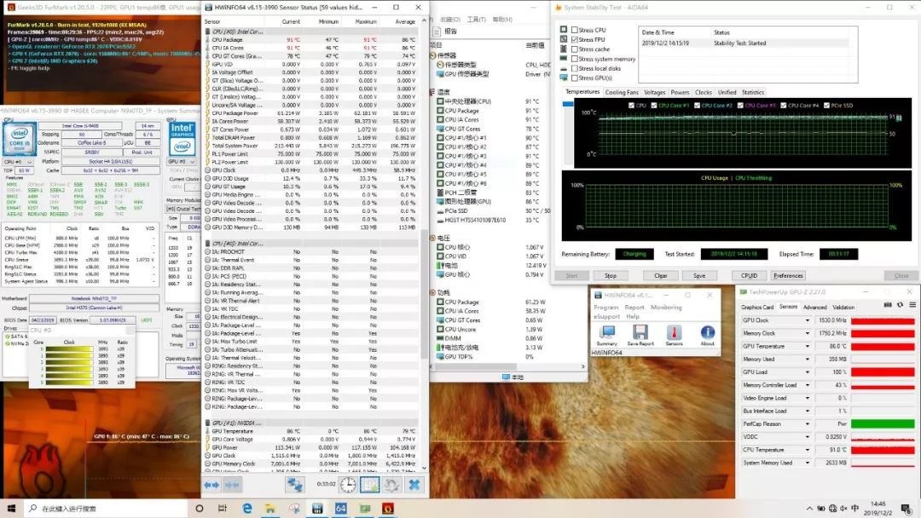Screen dimensions: 921x518
Task: Open the network remote-monitoring icon in HWiNFO sensors toolbar
Action: point(294,485)
